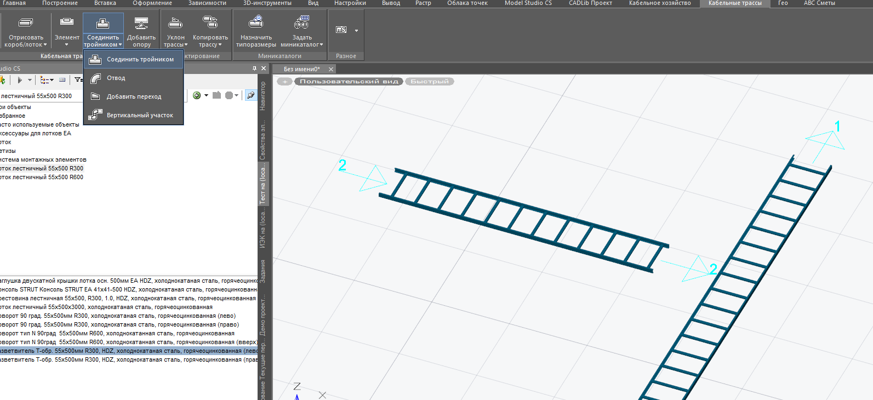This screenshot has width=873, height=400.
Task: Click the list details icon in panel toolbar
Action: (62, 80)
